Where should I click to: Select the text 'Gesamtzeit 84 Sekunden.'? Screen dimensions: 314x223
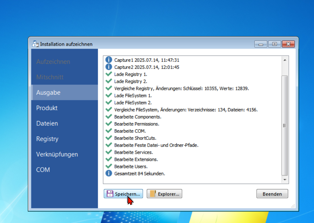coord(139,174)
